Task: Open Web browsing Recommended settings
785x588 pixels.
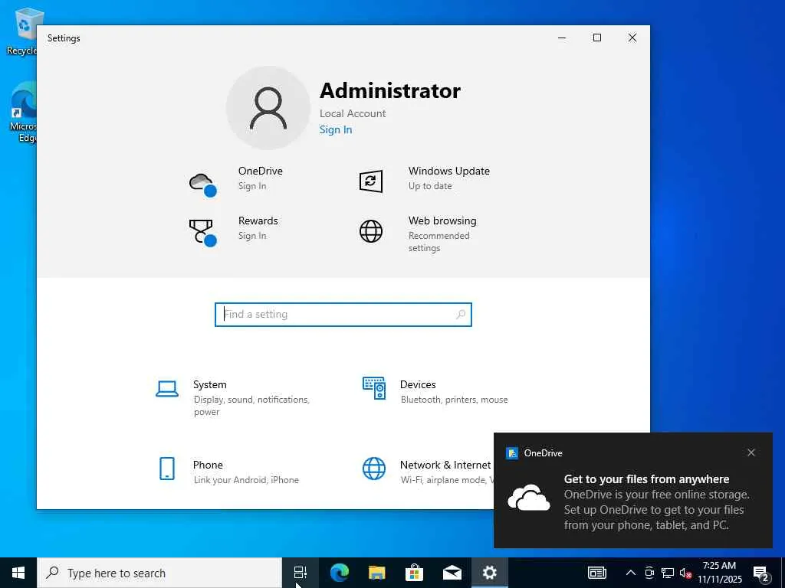Action: tap(439, 242)
